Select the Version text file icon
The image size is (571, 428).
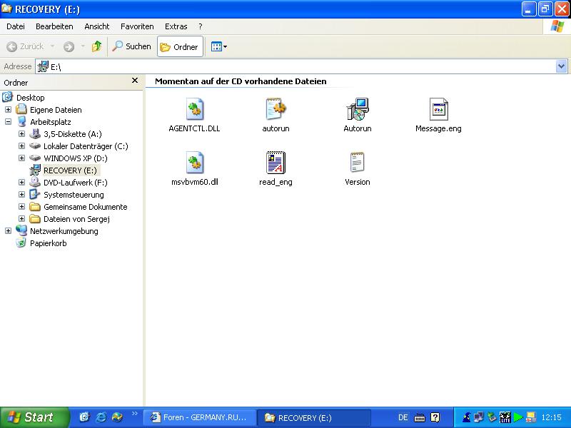pos(357,163)
